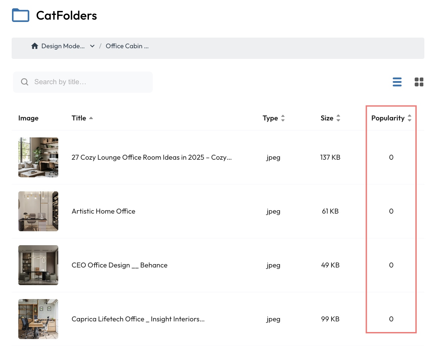Click the Popularity column header label
The width and height of the screenshot is (436, 346).
[x=388, y=118]
